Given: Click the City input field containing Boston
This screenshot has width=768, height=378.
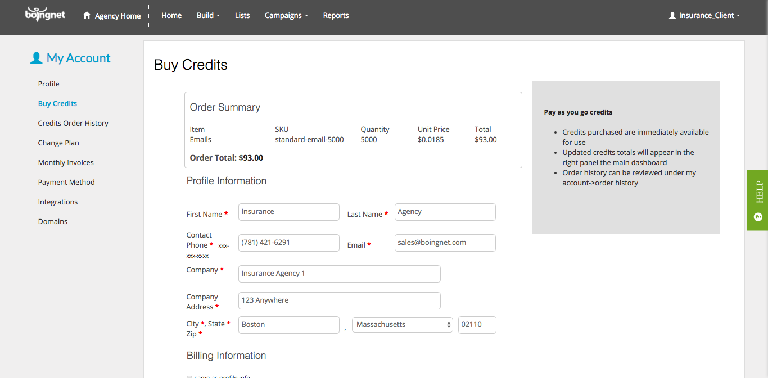Looking at the screenshot, I should point(289,325).
